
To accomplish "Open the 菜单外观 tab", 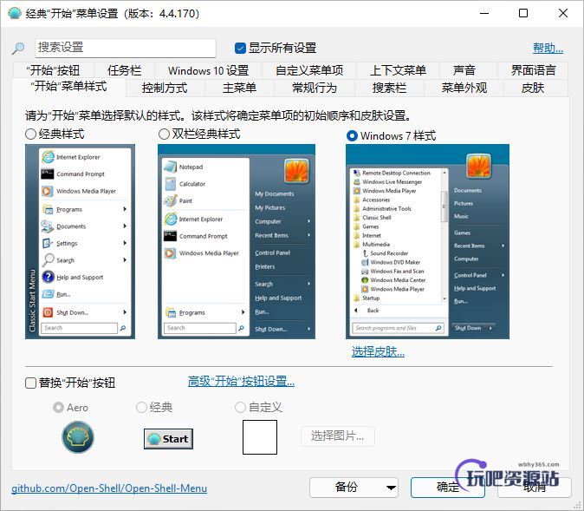I will point(464,88).
